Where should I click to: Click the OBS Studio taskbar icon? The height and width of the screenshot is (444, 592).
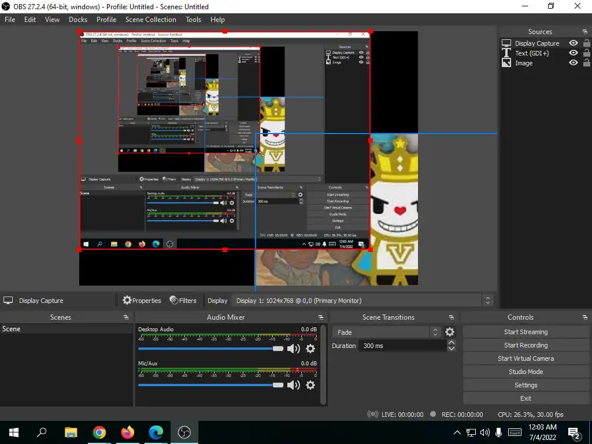pos(184,432)
